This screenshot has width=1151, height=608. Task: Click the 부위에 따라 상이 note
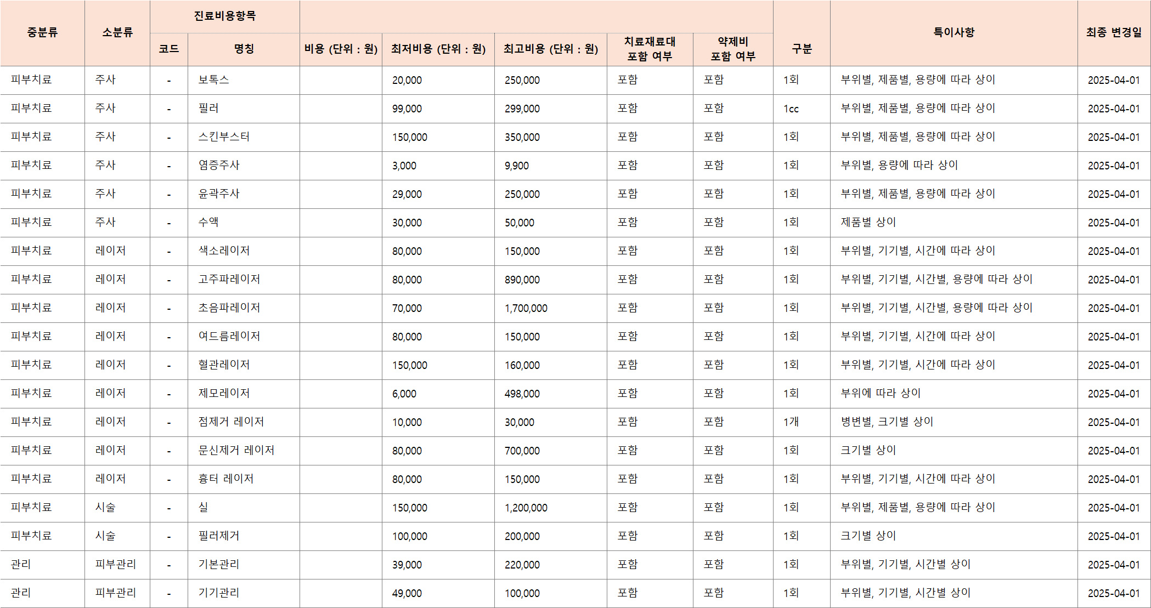click(881, 393)
